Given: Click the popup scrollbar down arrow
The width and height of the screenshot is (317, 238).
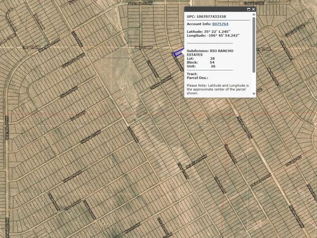Looking at the screenshot, I should click(254, 94).
